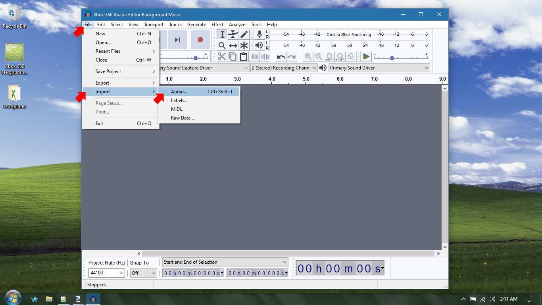The width and height of the screenshot is (542, 305).
Task: Click speaker icon beside Primary Sound Driver
Action: [323, 68]
